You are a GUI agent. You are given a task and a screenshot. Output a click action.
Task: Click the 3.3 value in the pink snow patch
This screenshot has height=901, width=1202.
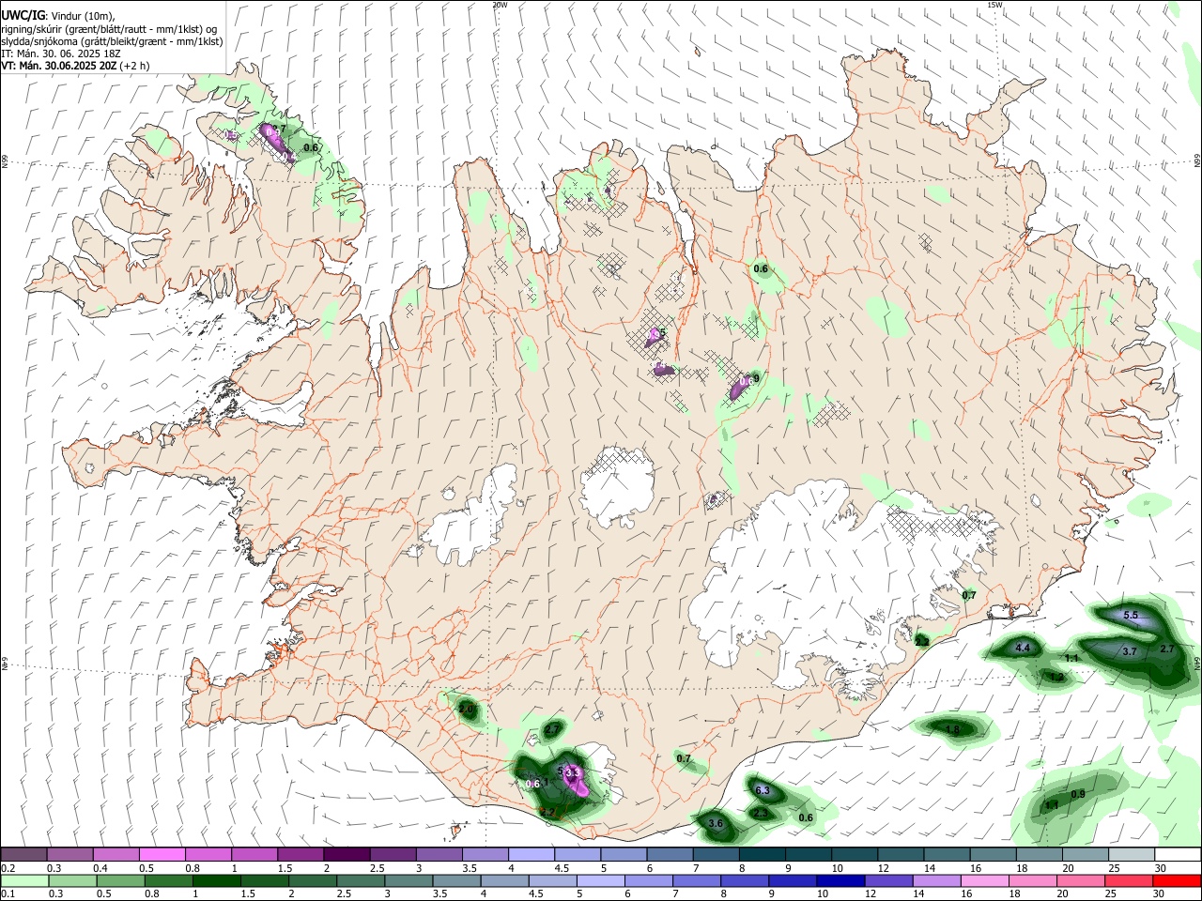[574, 772]
